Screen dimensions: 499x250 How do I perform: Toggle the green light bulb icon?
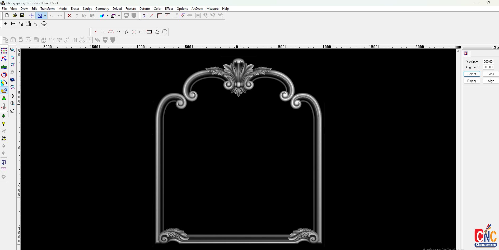pos(4,116)
